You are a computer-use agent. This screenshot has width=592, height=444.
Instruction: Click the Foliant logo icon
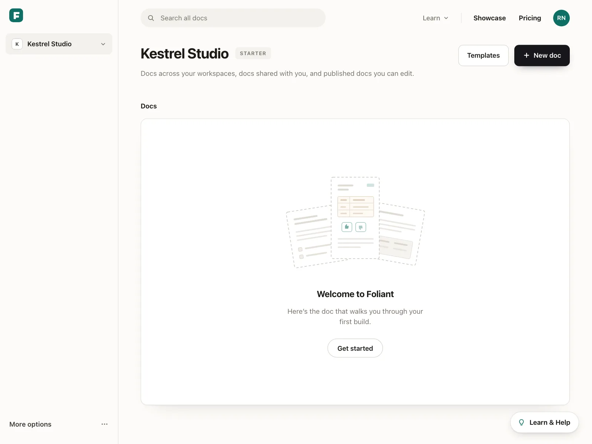tap(16, 16)
